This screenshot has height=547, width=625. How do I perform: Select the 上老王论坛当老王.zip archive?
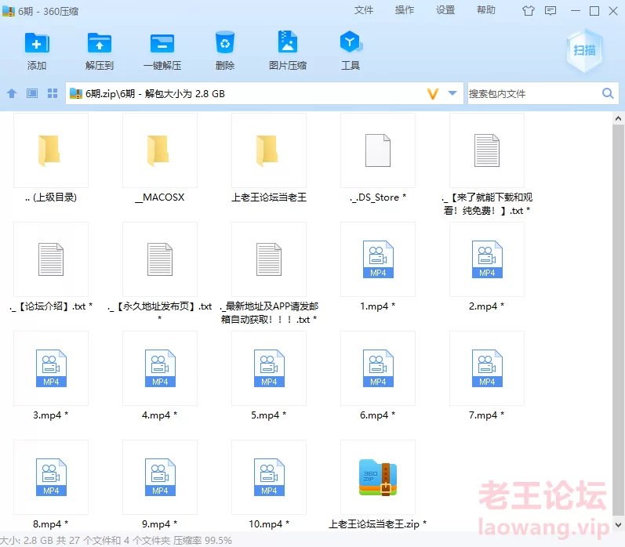(x=378, y=485)
